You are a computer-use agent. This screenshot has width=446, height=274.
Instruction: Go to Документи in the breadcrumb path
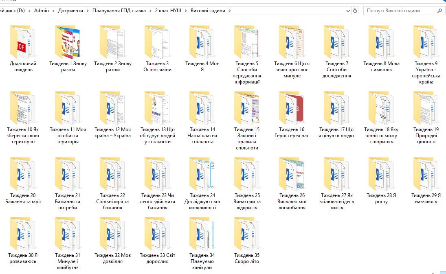point(70,11)
